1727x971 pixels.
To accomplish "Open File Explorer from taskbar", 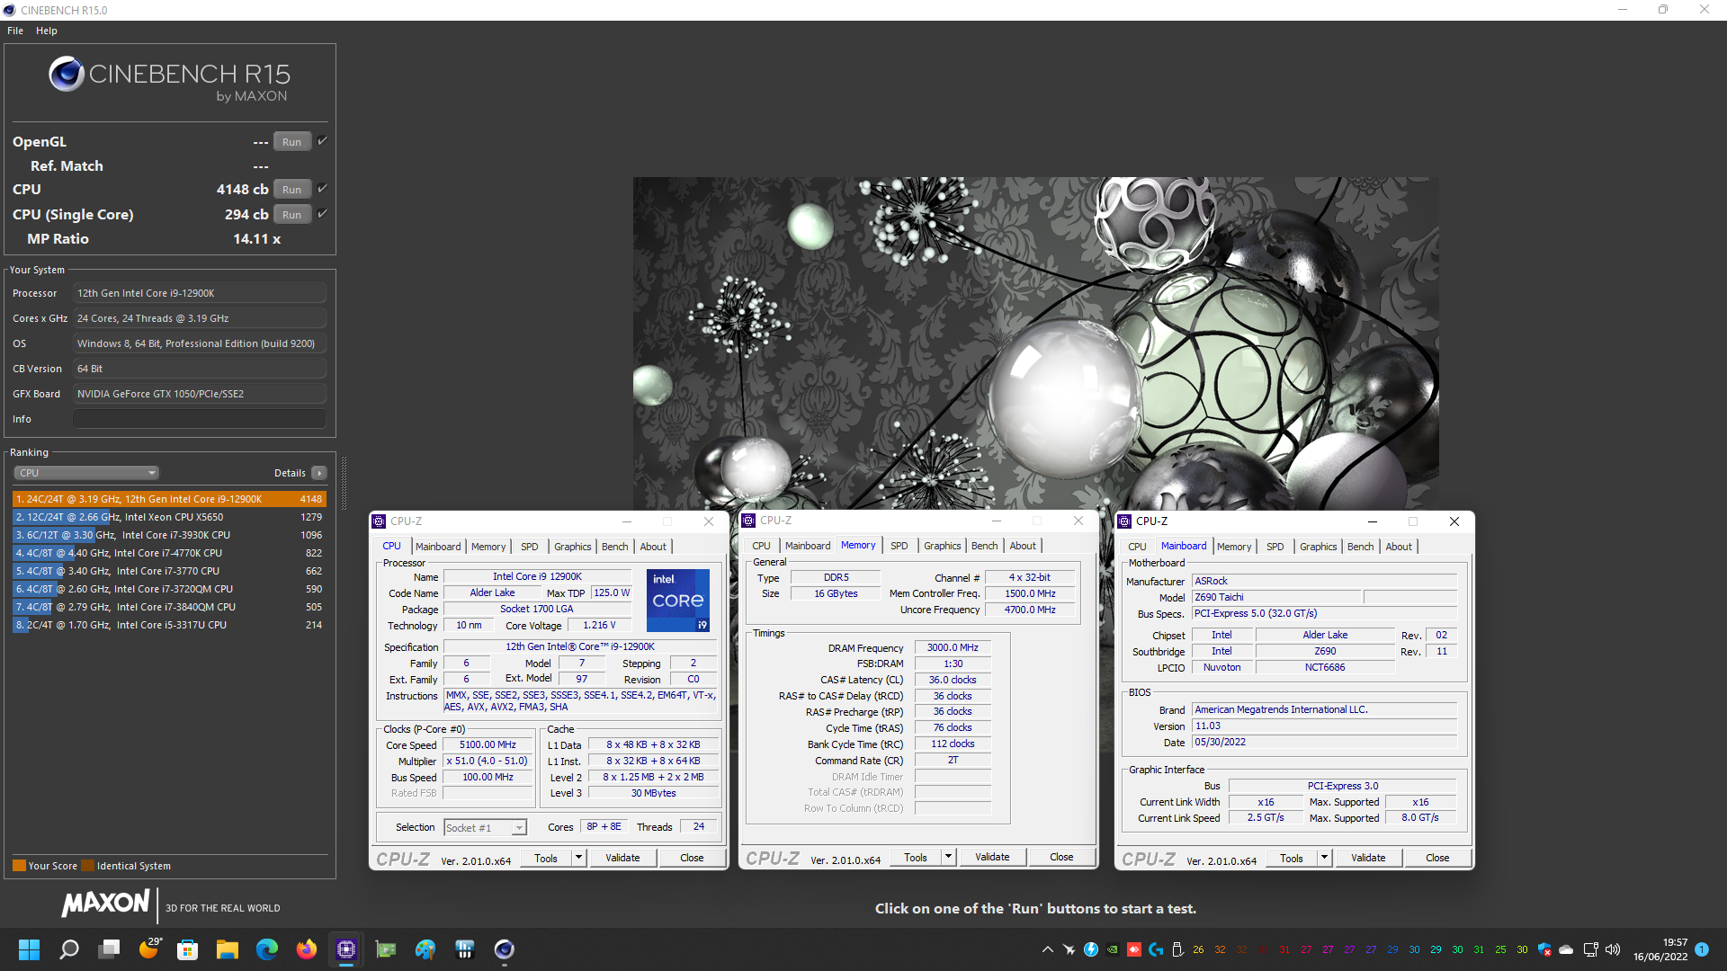I will pyautogui.click(x=227, y=949).
